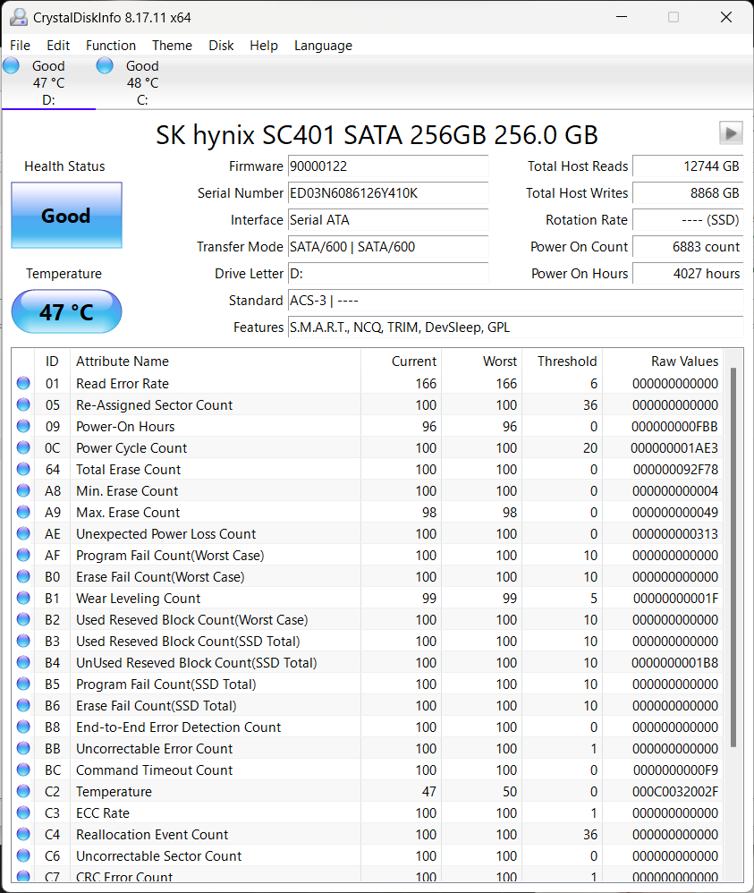Click the status icon for Power Cycle Count
This screenshot has width=754, height=893.
[x=23, y=447]
